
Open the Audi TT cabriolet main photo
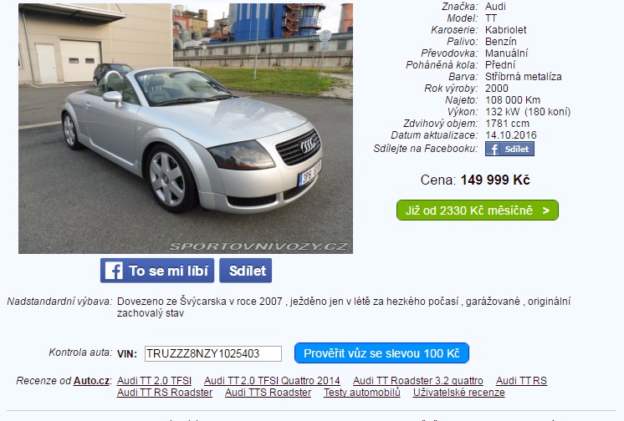(186, 129)
